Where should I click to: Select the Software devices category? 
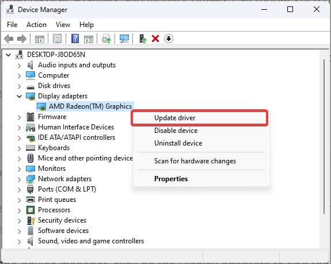coord(63,231)
